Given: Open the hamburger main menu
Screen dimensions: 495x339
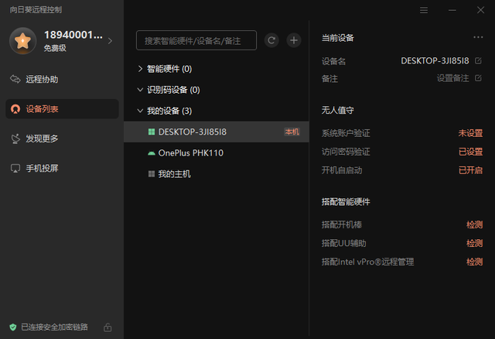Looking at the screenshot, I should point(424,10).
